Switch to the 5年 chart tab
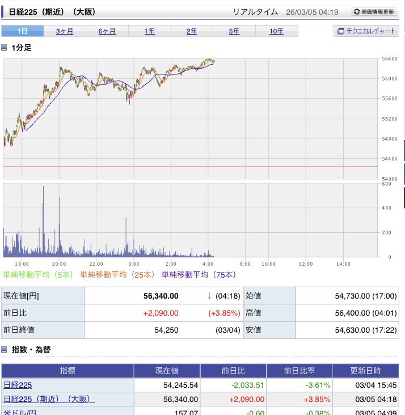 point(234,31)
